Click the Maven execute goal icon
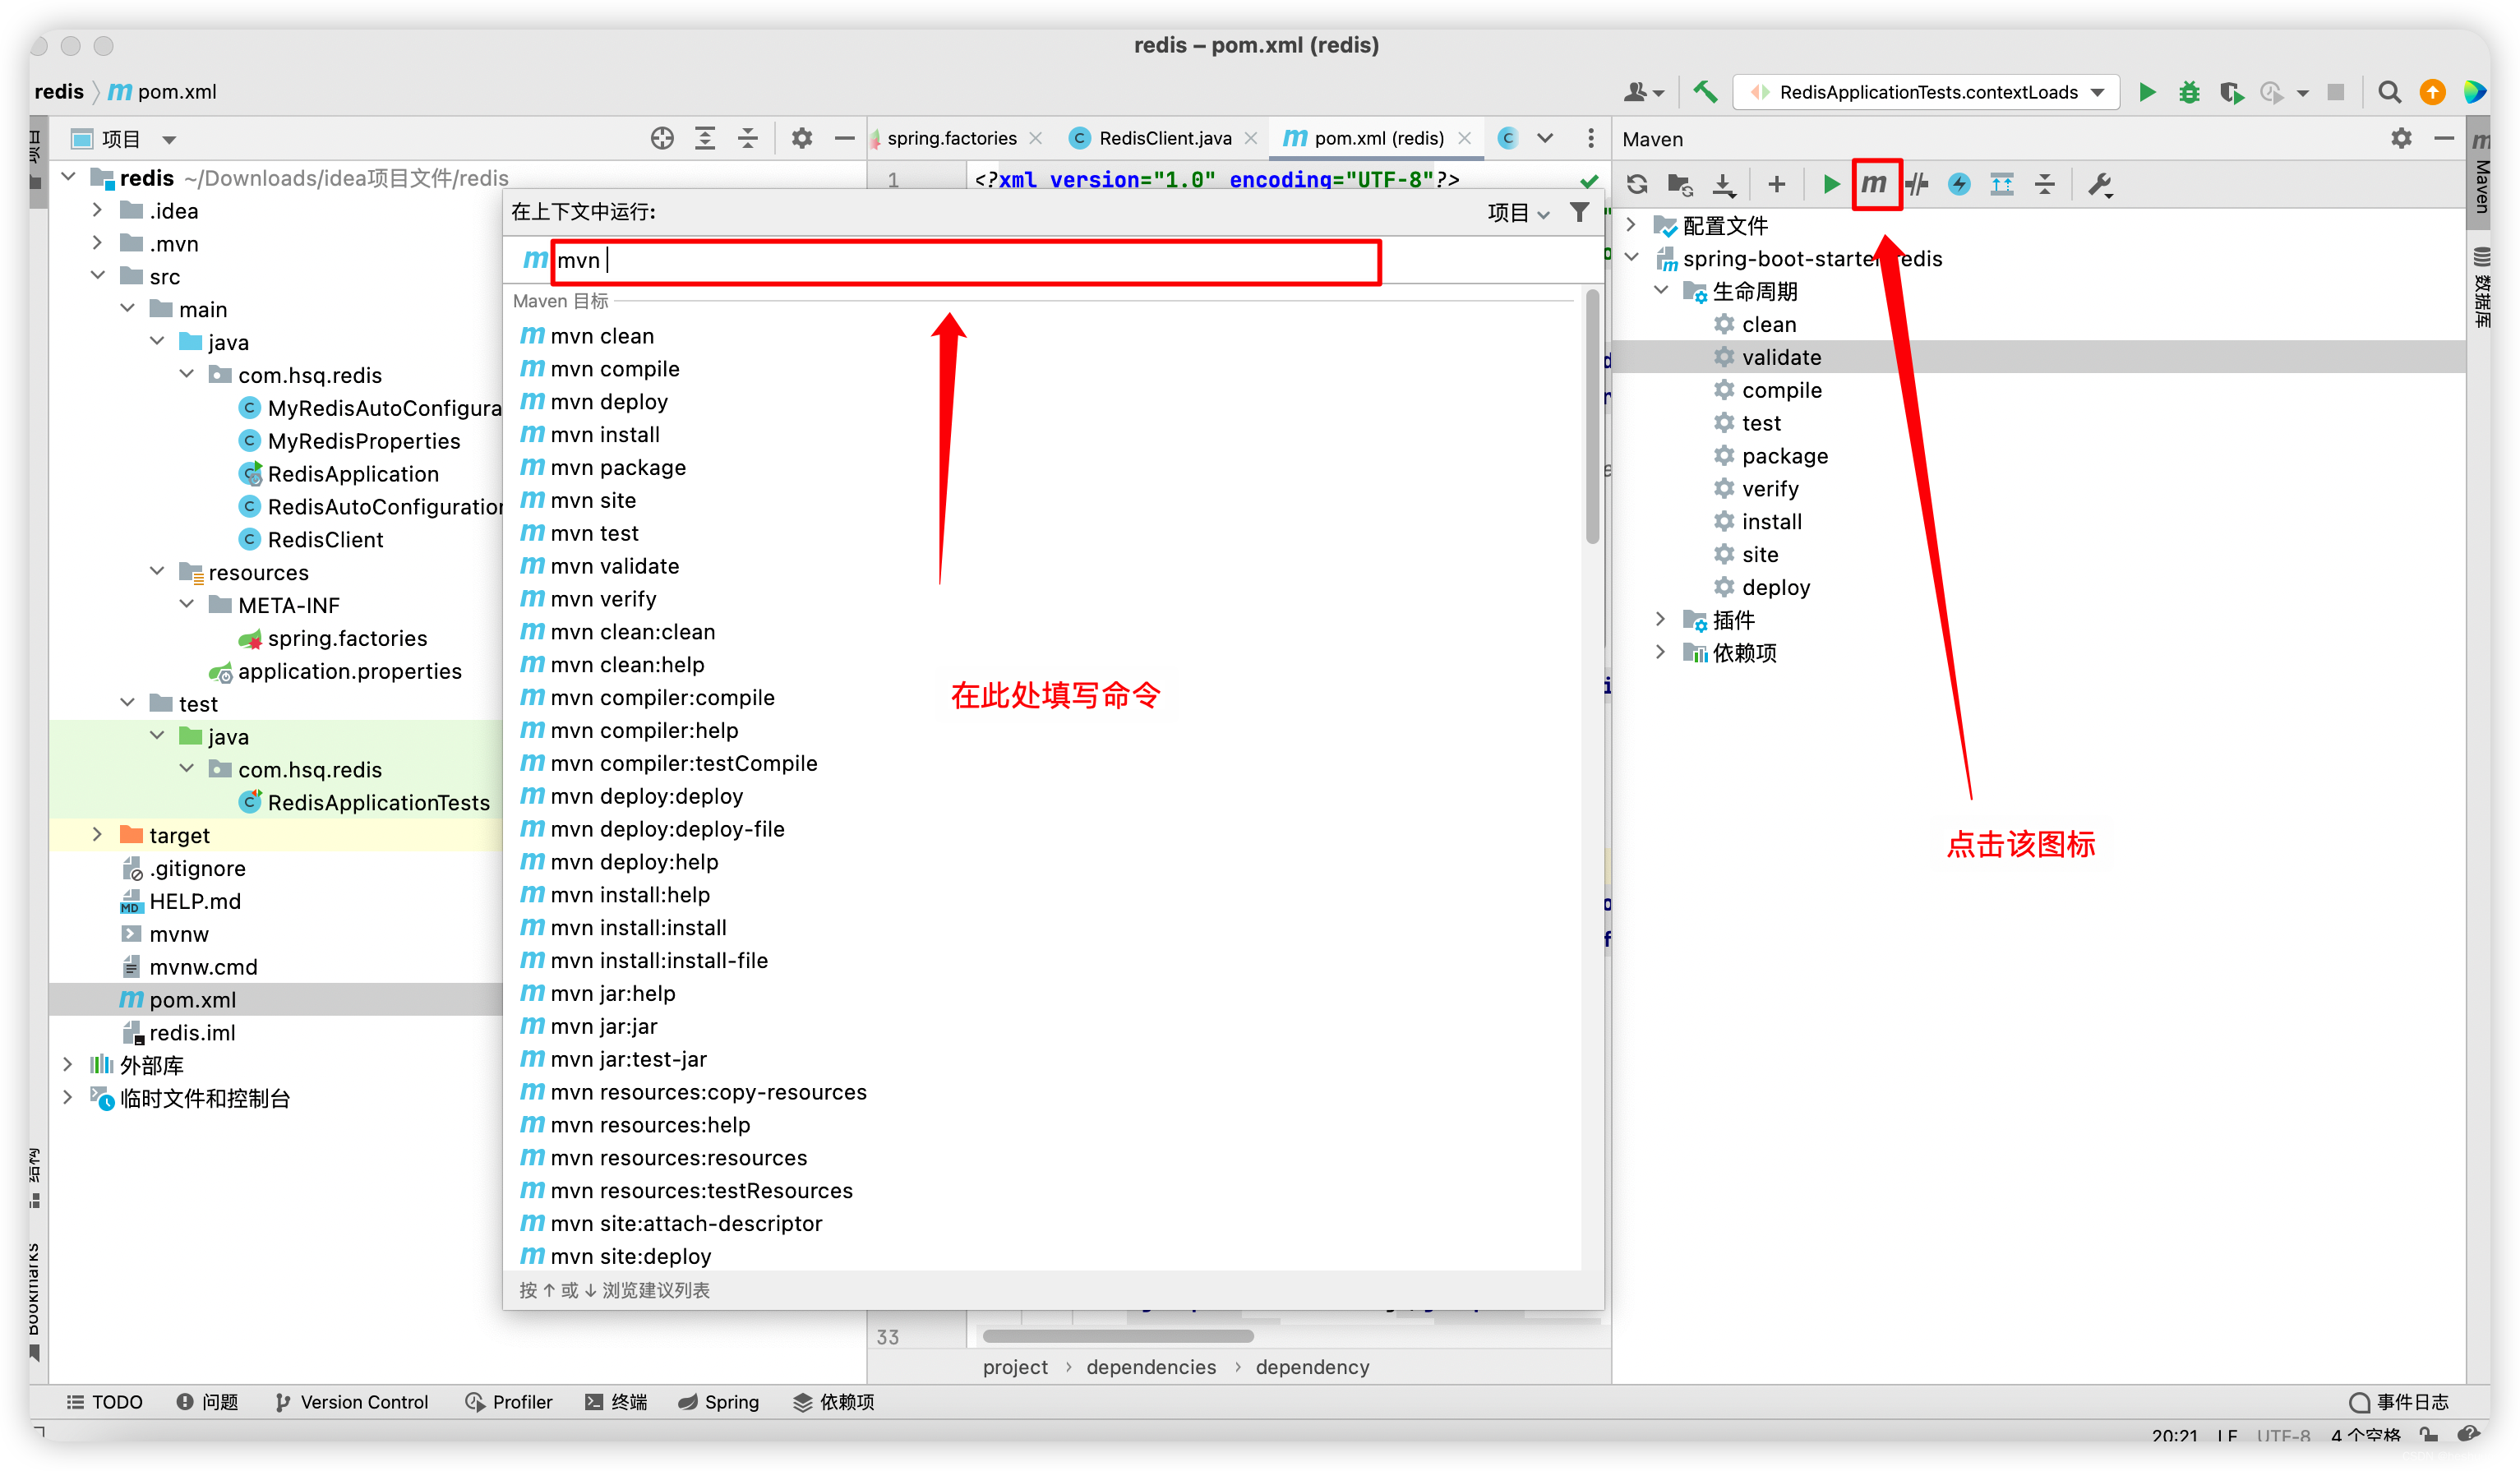 (1874, 182)
